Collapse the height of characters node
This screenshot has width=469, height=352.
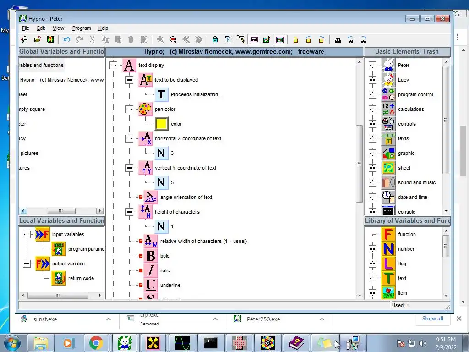tap(129, 212)
